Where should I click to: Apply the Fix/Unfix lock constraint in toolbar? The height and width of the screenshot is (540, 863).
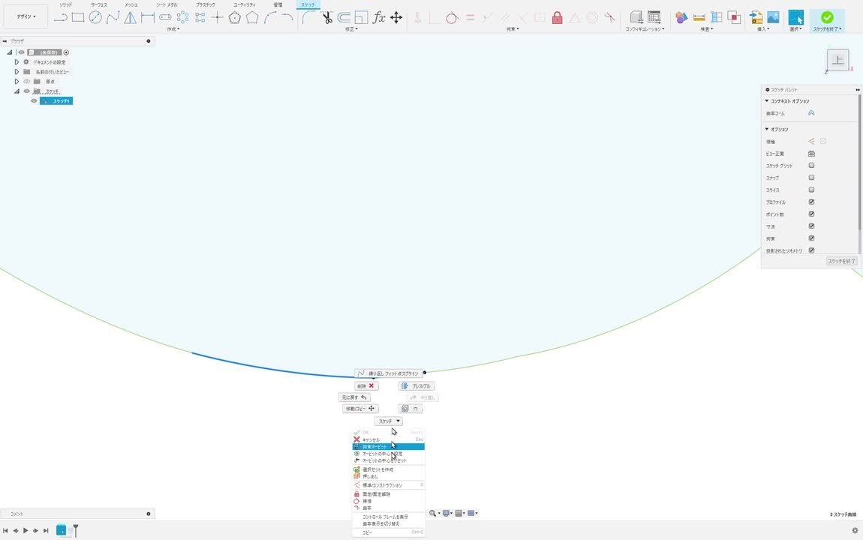[x=557, y=17]
